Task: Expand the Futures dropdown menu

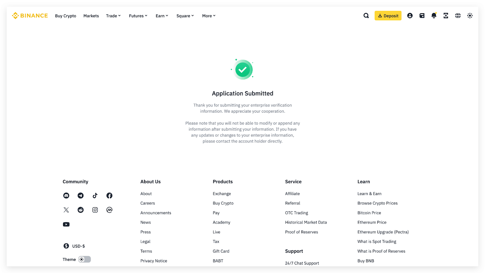Action: tap(138, 16)
